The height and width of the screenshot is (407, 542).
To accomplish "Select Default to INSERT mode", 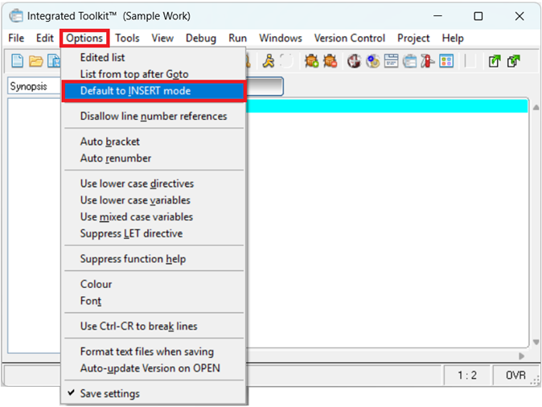I will point(135,91).
